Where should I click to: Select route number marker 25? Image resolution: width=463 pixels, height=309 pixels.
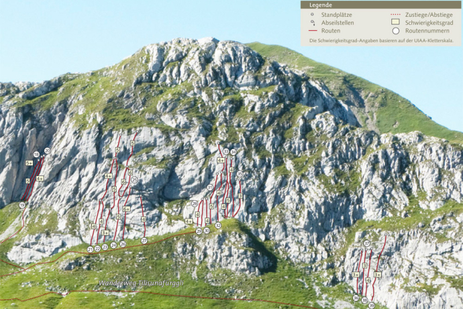pos(134,180)
